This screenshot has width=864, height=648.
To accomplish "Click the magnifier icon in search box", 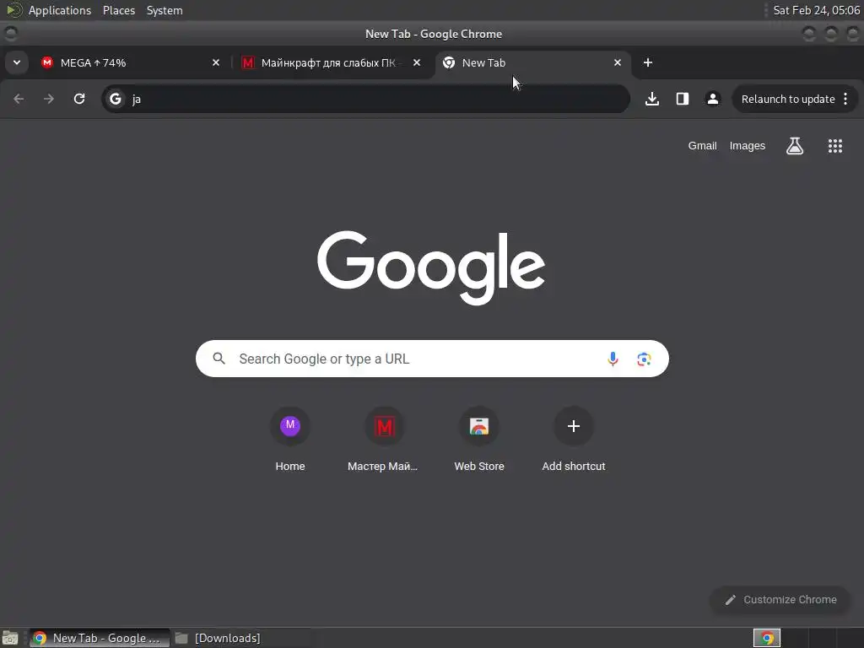I will [x=219, y=359].
